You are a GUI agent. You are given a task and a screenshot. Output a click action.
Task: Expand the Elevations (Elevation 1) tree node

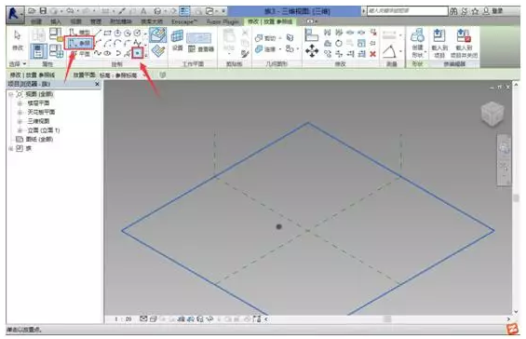pos(20,130)
